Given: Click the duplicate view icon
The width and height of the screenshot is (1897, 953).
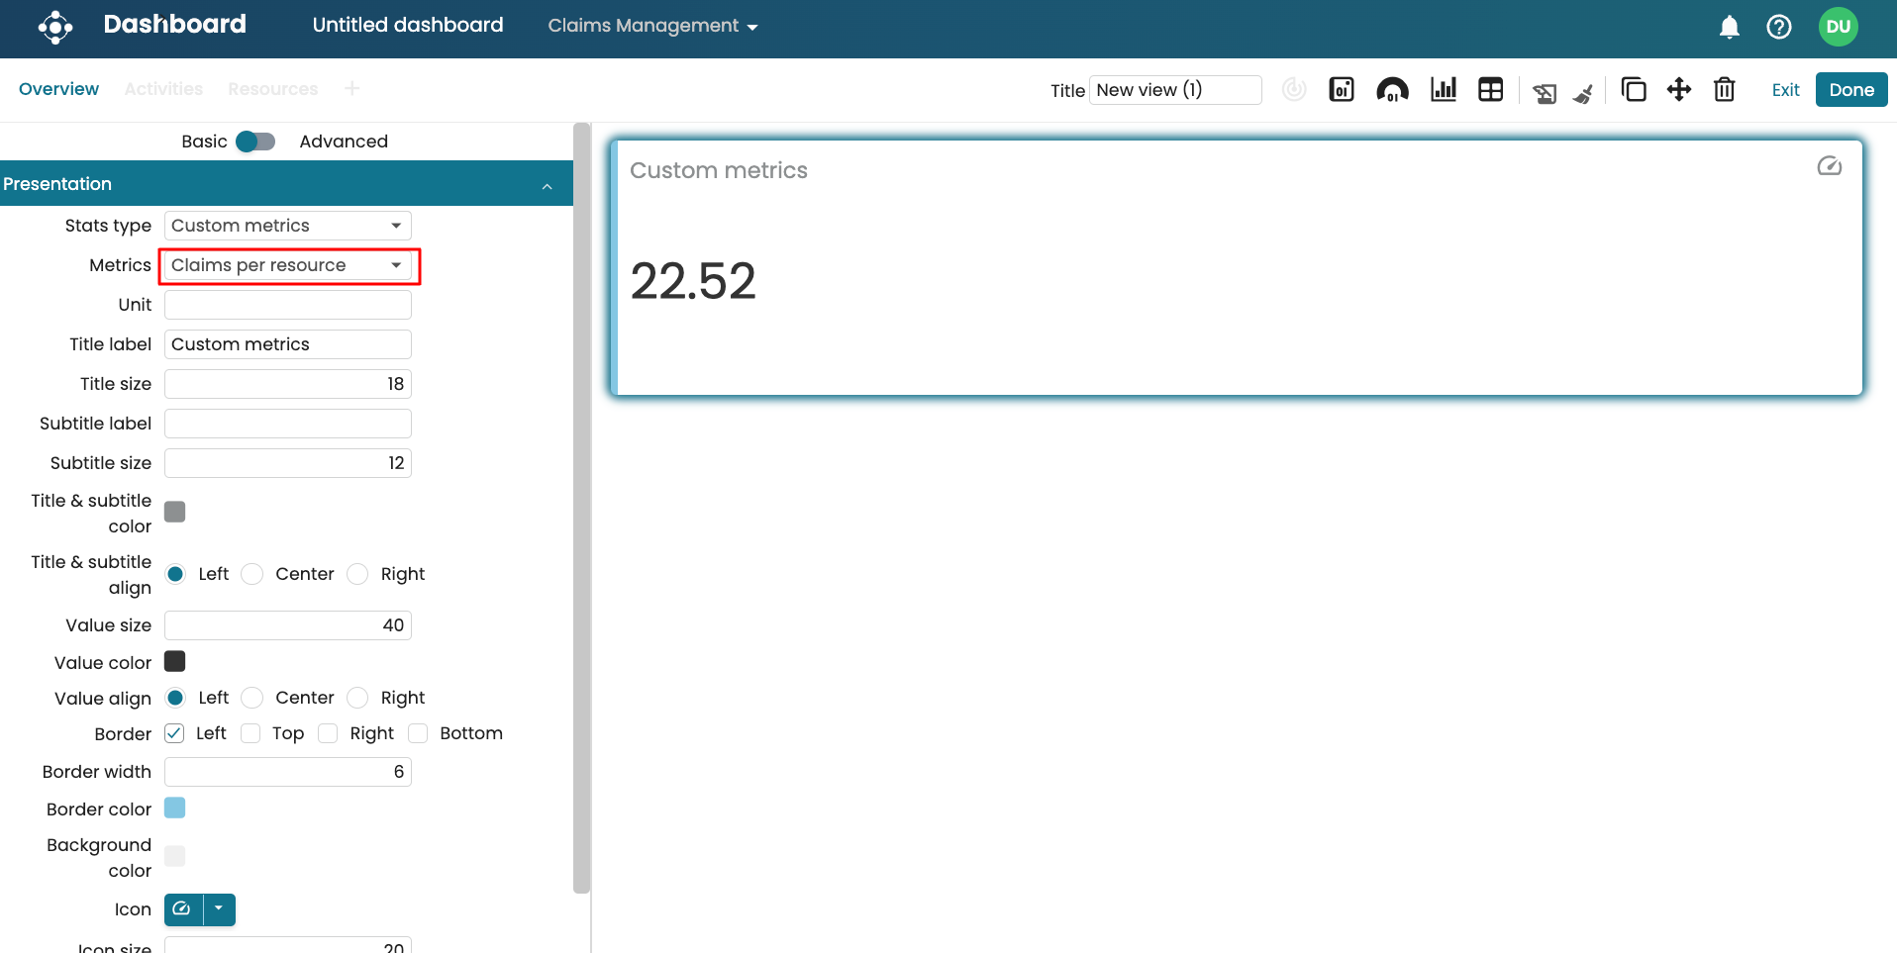Looking at the screenshot, I should tap(1633, 90).
